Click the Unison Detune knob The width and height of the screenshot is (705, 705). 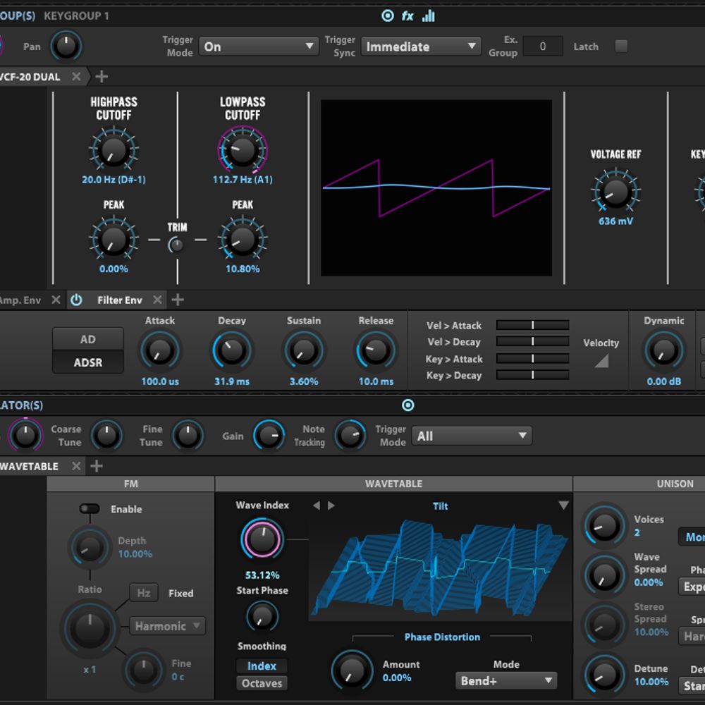click(604, 675)
